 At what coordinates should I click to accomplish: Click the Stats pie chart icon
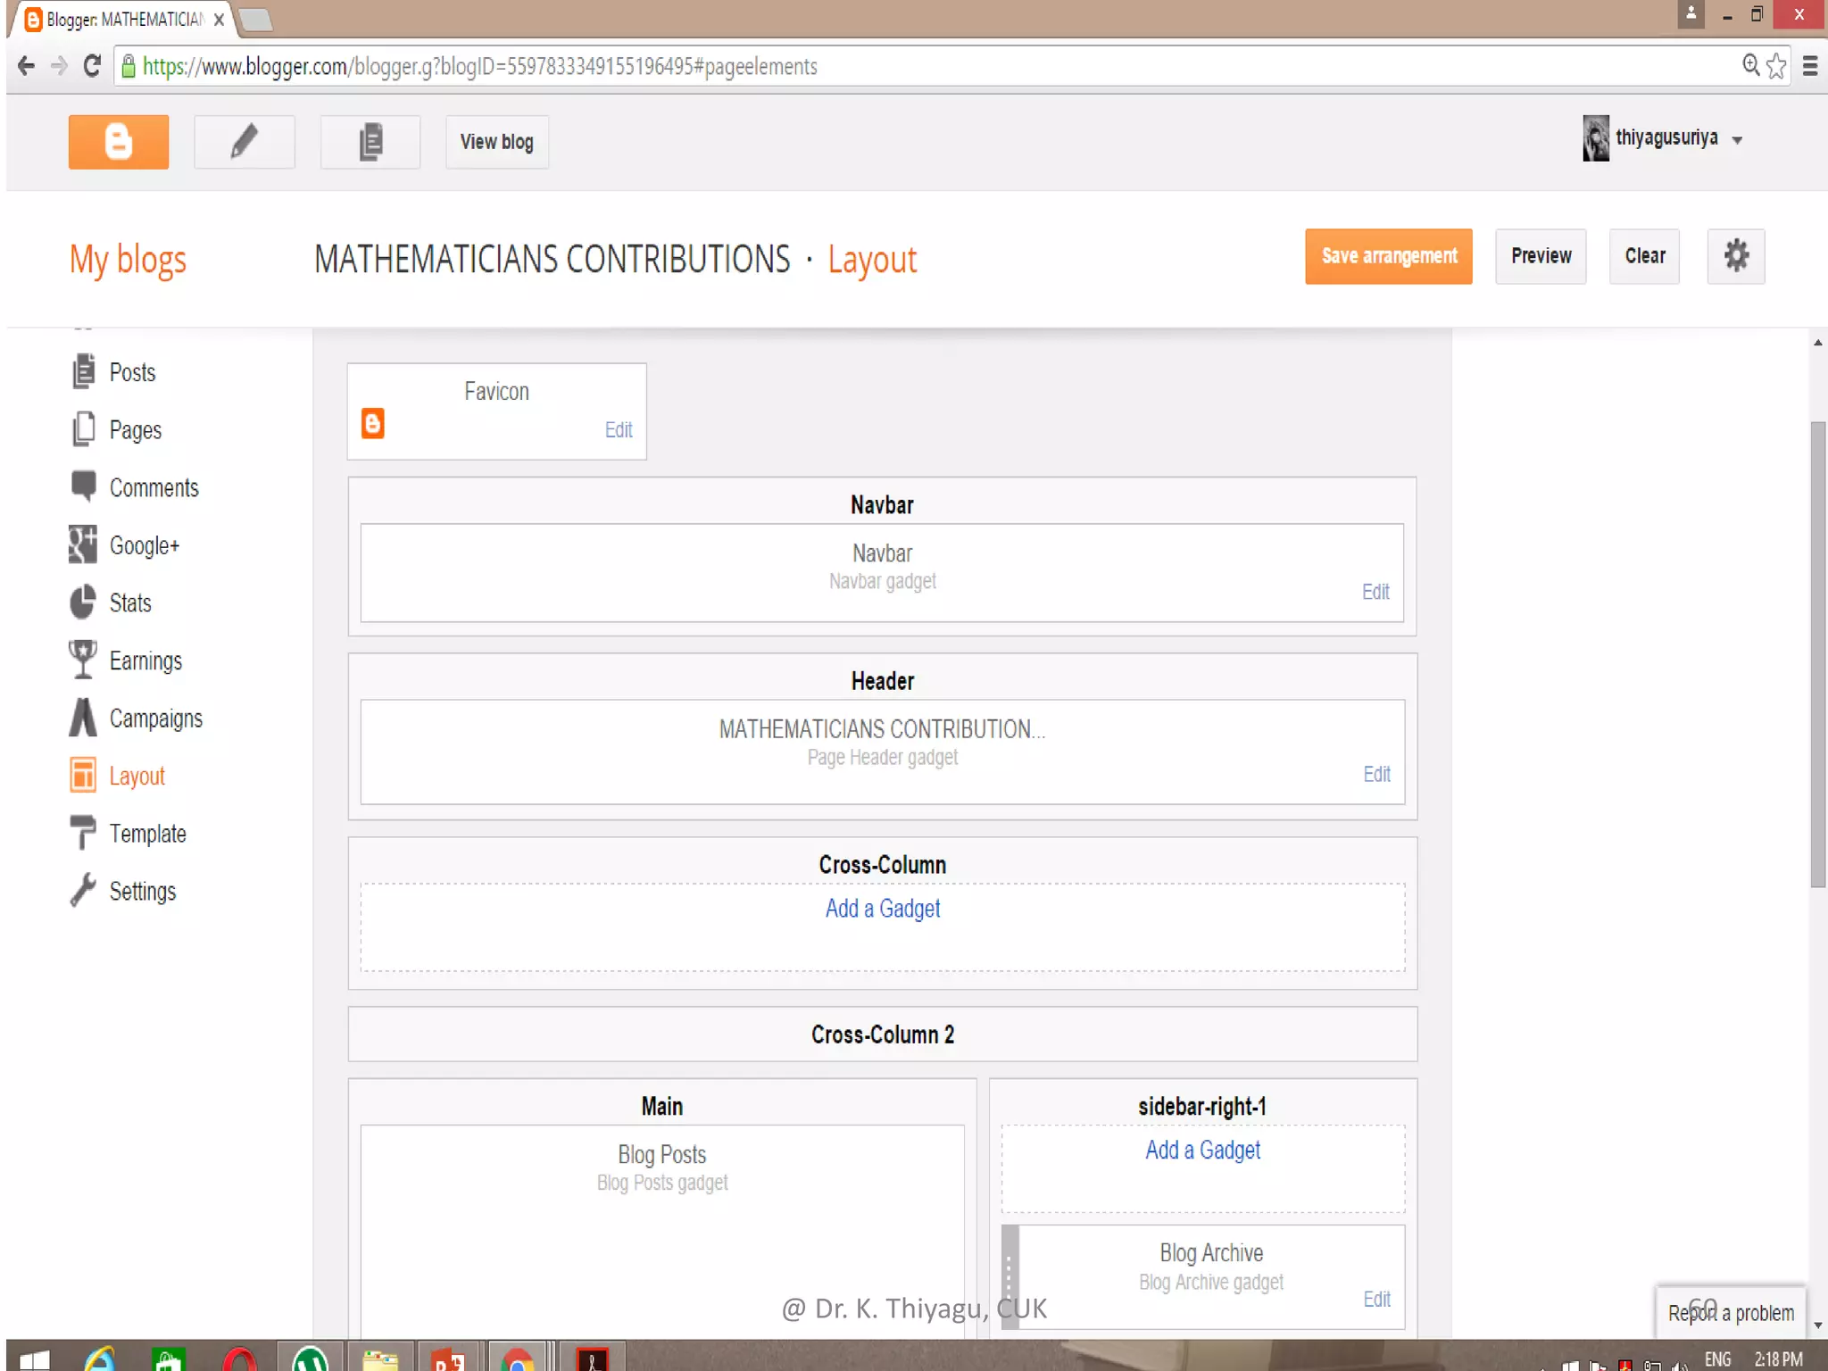click(83, 602)
